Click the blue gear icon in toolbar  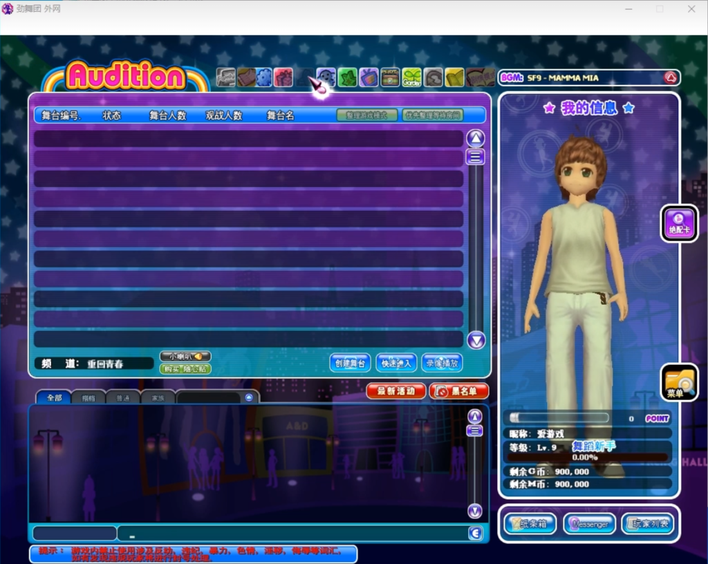point(264,77)
